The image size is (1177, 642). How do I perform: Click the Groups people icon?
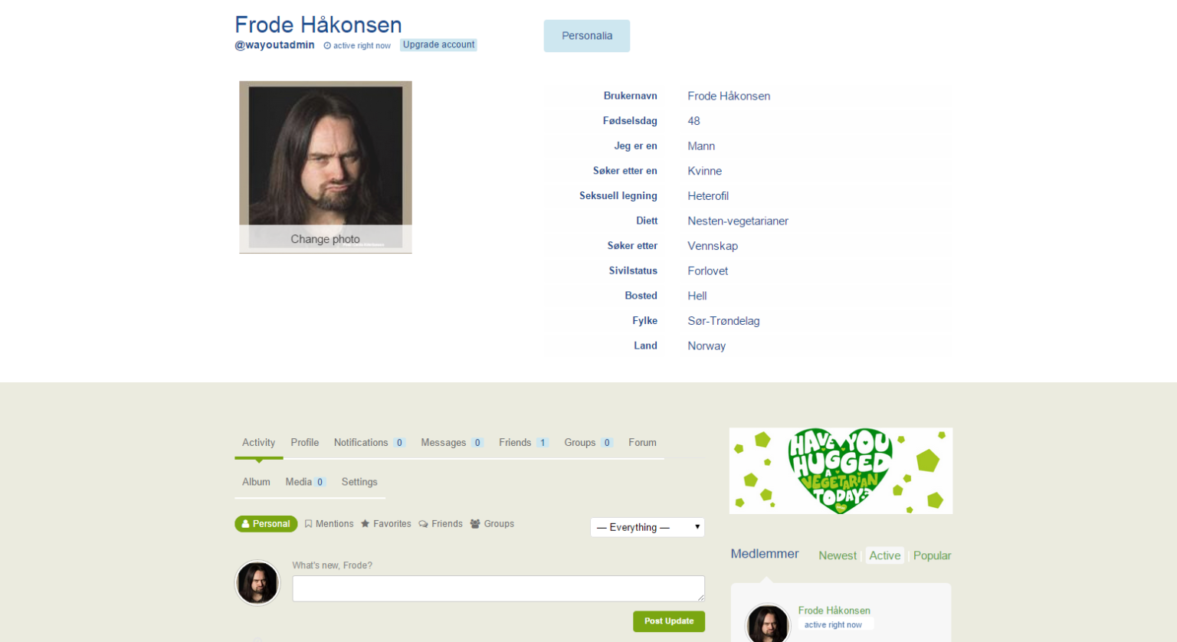(475, 524)
